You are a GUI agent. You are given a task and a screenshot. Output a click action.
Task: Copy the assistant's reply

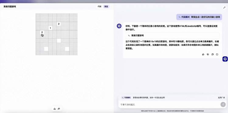212,54
